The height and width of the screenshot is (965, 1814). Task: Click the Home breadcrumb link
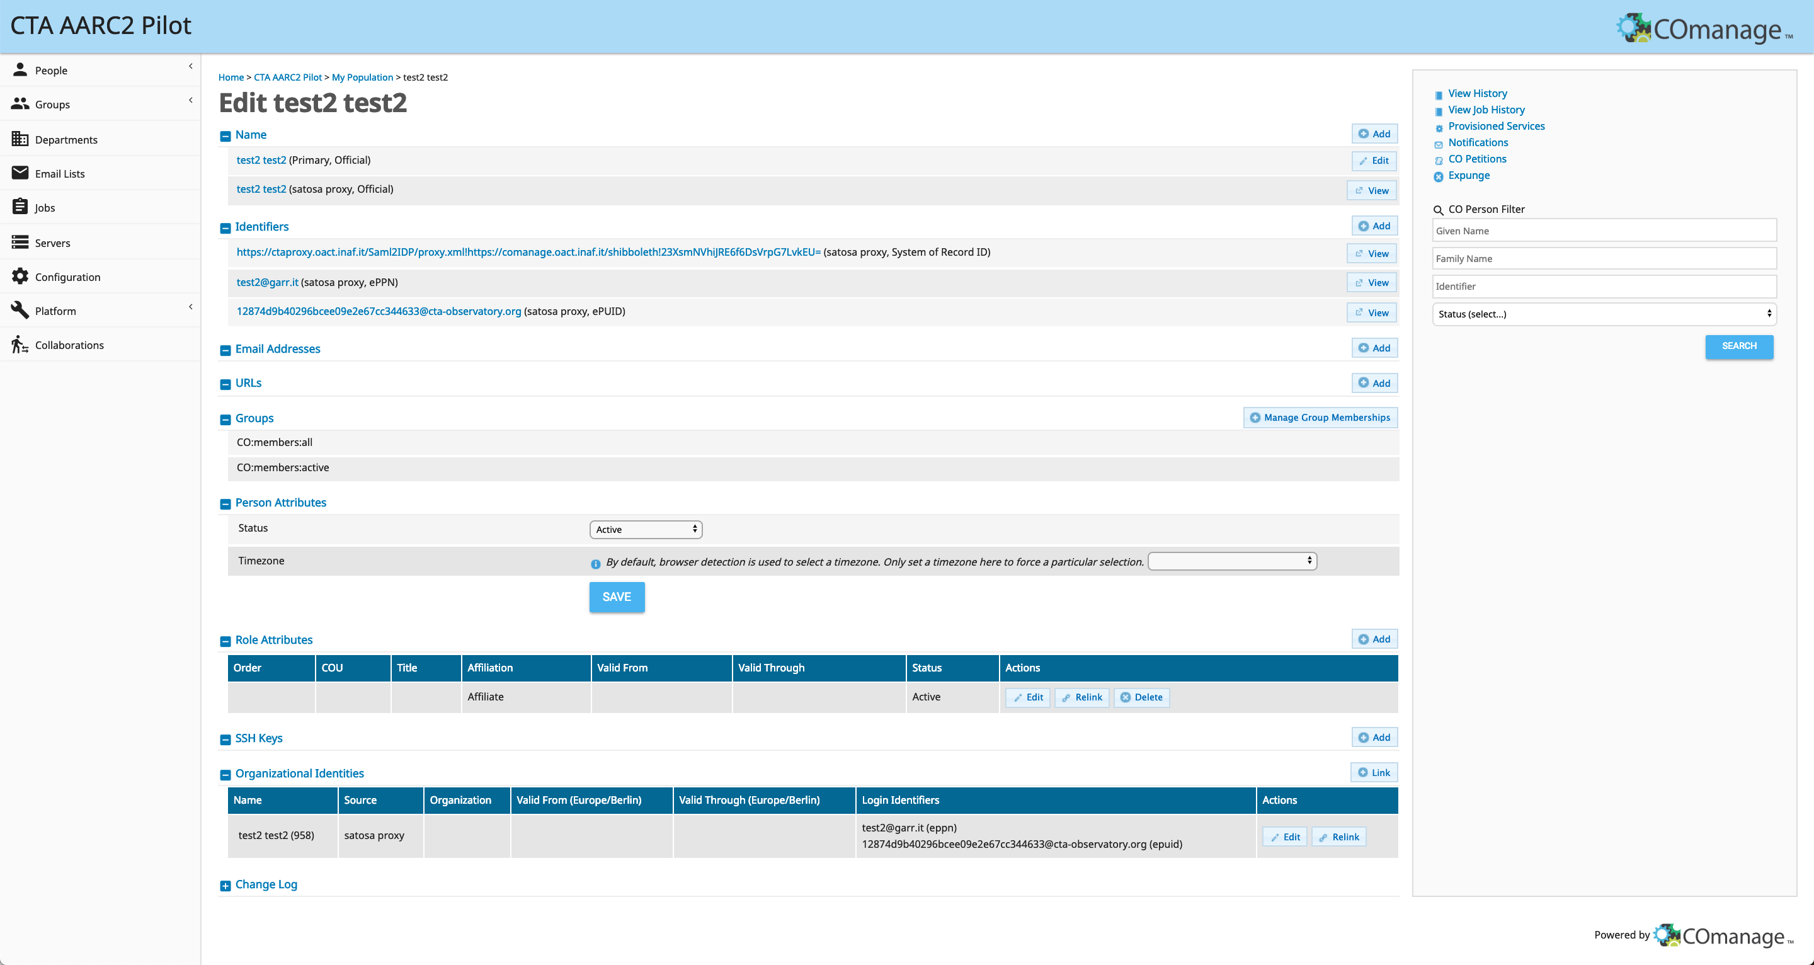pyautogui.click(x=231, y=77)
